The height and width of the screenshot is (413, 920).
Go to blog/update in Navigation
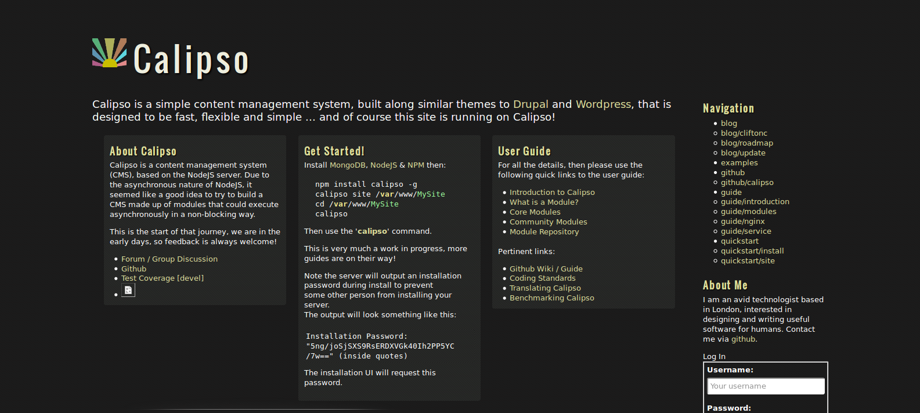click(x=743, y=153)
